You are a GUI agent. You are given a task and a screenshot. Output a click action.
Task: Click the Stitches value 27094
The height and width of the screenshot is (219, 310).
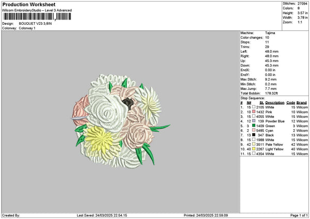(302, 4)
